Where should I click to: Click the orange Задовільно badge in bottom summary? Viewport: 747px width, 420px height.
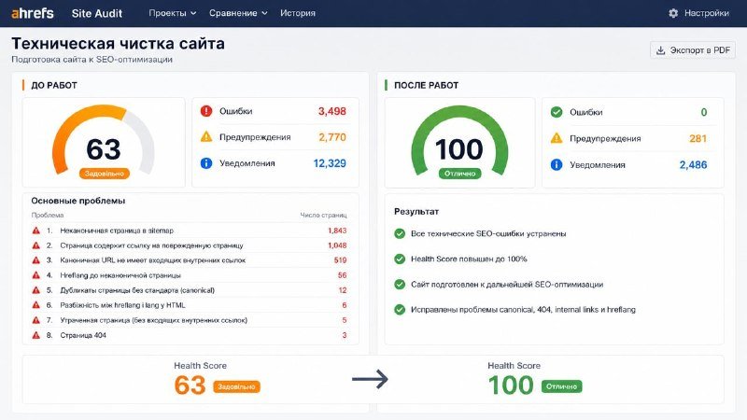pyautogui.click(x=236, y=386)
